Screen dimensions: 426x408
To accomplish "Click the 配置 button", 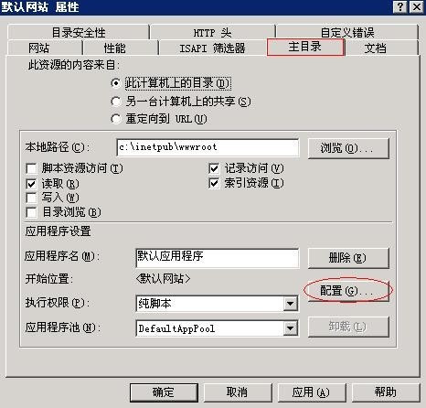I will pos(348,291).
